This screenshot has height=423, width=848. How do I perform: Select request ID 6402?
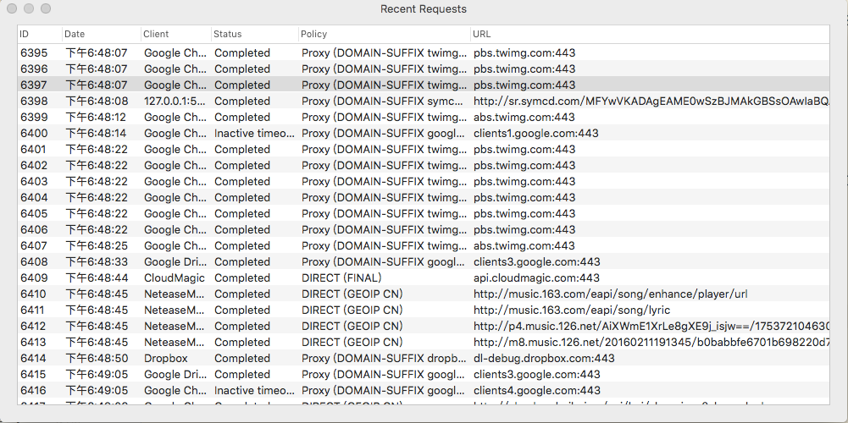click(34, 165)
